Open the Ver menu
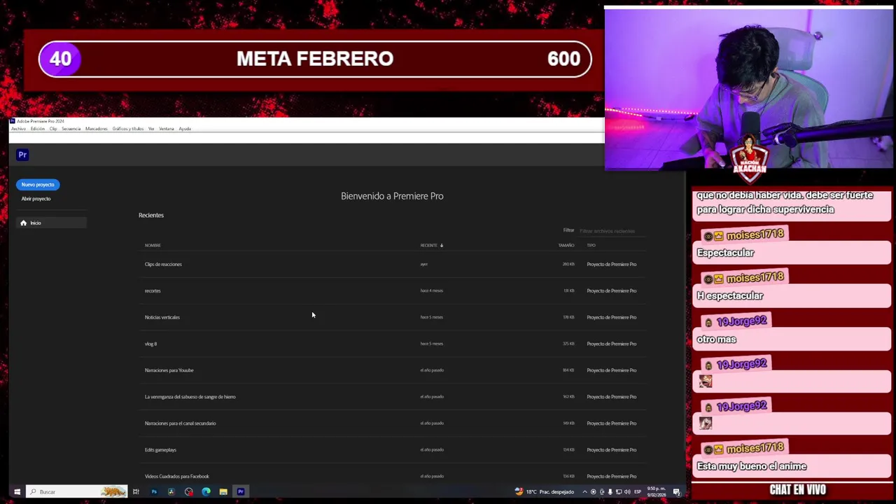Image resolution: width=896 pixels, height=504 pixels. [151, 129]
